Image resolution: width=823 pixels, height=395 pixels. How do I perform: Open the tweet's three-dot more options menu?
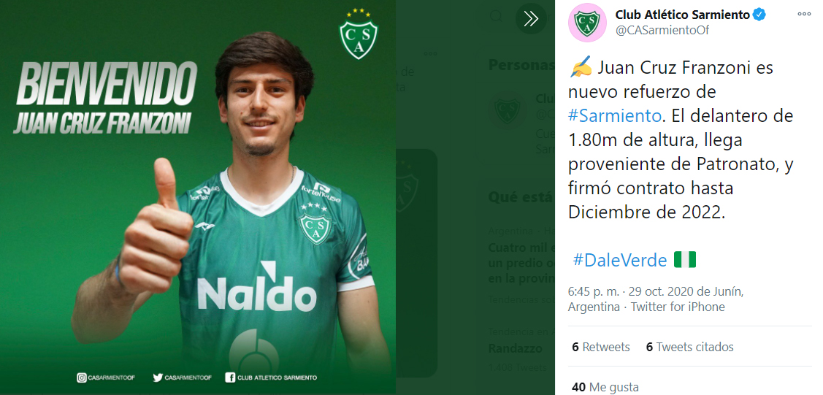(804, 14)
